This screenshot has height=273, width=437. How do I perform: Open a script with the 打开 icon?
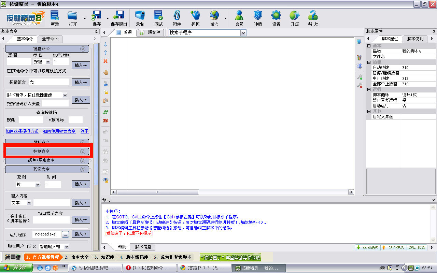coord(72,18)
